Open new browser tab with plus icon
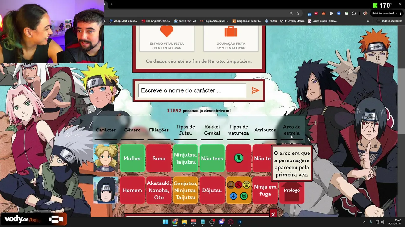The height and width of the screenshot is (227, 405). pyautogui.click(x=112, y=4)
